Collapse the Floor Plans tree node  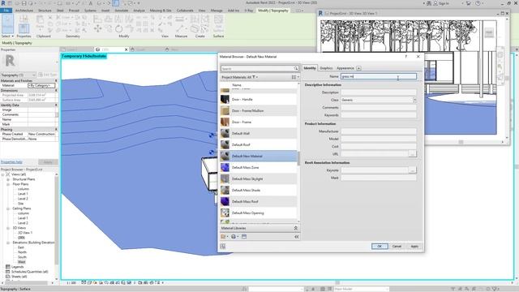(x=8, y=184)
